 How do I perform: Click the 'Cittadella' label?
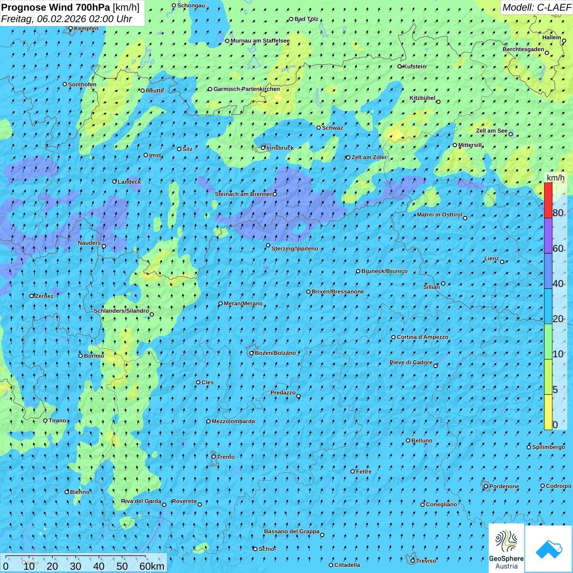pyautogui.click(x=347, y=565)
